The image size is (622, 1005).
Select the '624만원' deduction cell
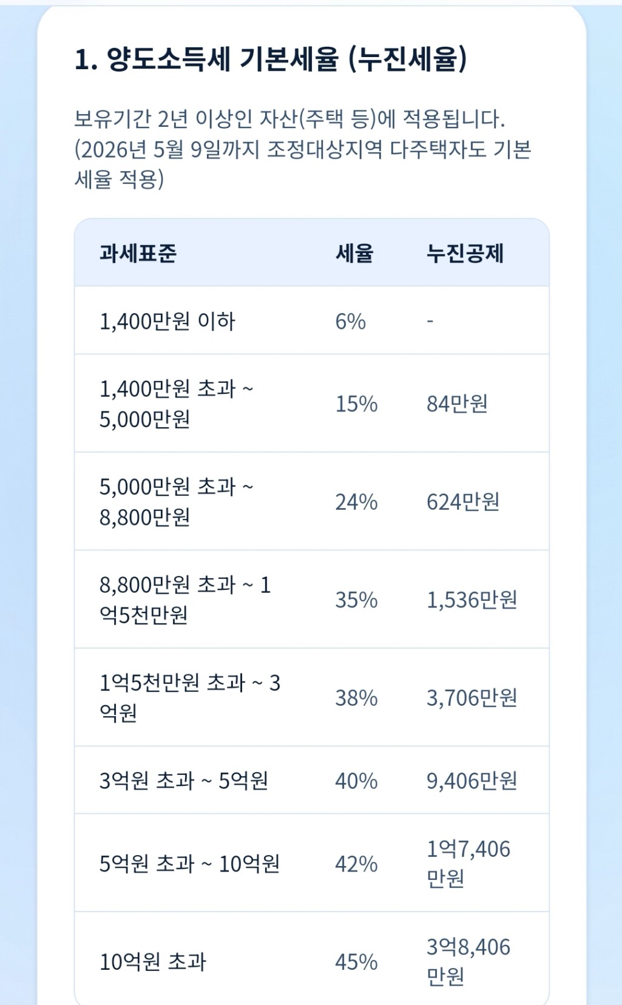(463, 502)
